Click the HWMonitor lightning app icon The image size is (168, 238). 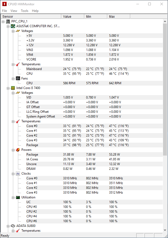point(4,4)
